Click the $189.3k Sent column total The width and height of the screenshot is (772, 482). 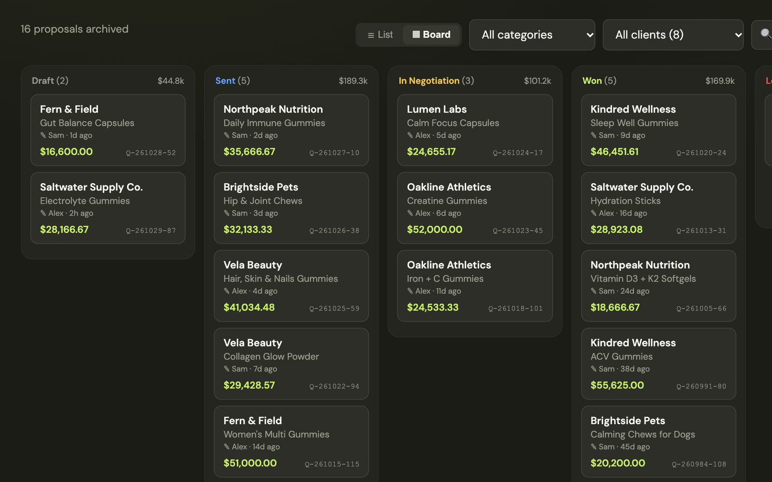click(x=353, y=81)
